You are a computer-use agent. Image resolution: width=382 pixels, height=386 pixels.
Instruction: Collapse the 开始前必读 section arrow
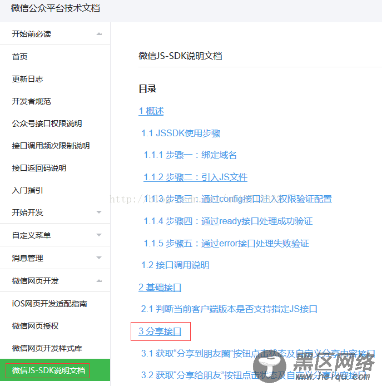pos(99,34)
